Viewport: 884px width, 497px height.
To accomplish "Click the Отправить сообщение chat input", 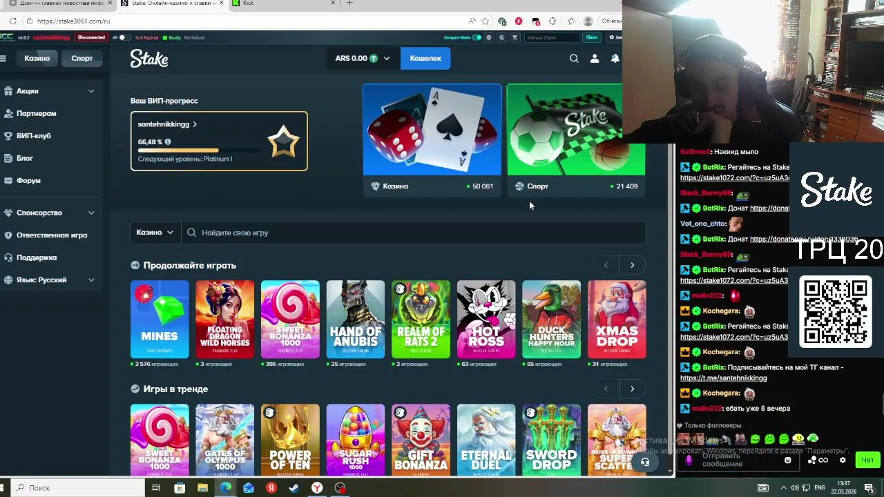I will coord(738,460).
